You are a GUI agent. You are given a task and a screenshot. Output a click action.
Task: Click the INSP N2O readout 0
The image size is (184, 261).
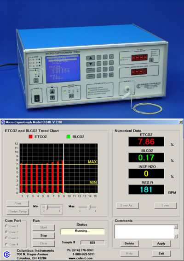point(146,173)
